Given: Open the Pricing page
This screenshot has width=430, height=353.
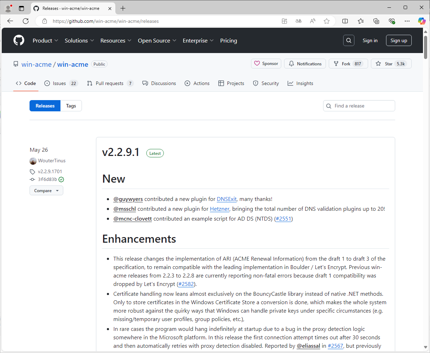Looking at the screenshot, I should (x=229, y=41).
